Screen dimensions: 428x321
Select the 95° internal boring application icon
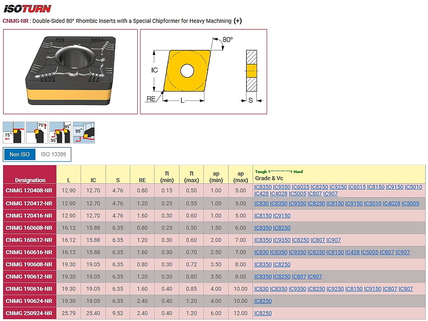[x=84, y=133]
